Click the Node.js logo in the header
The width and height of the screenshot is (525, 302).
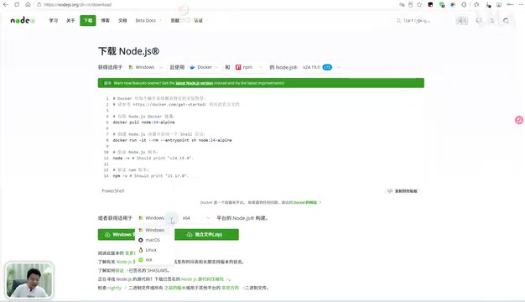tap(23, 20)
